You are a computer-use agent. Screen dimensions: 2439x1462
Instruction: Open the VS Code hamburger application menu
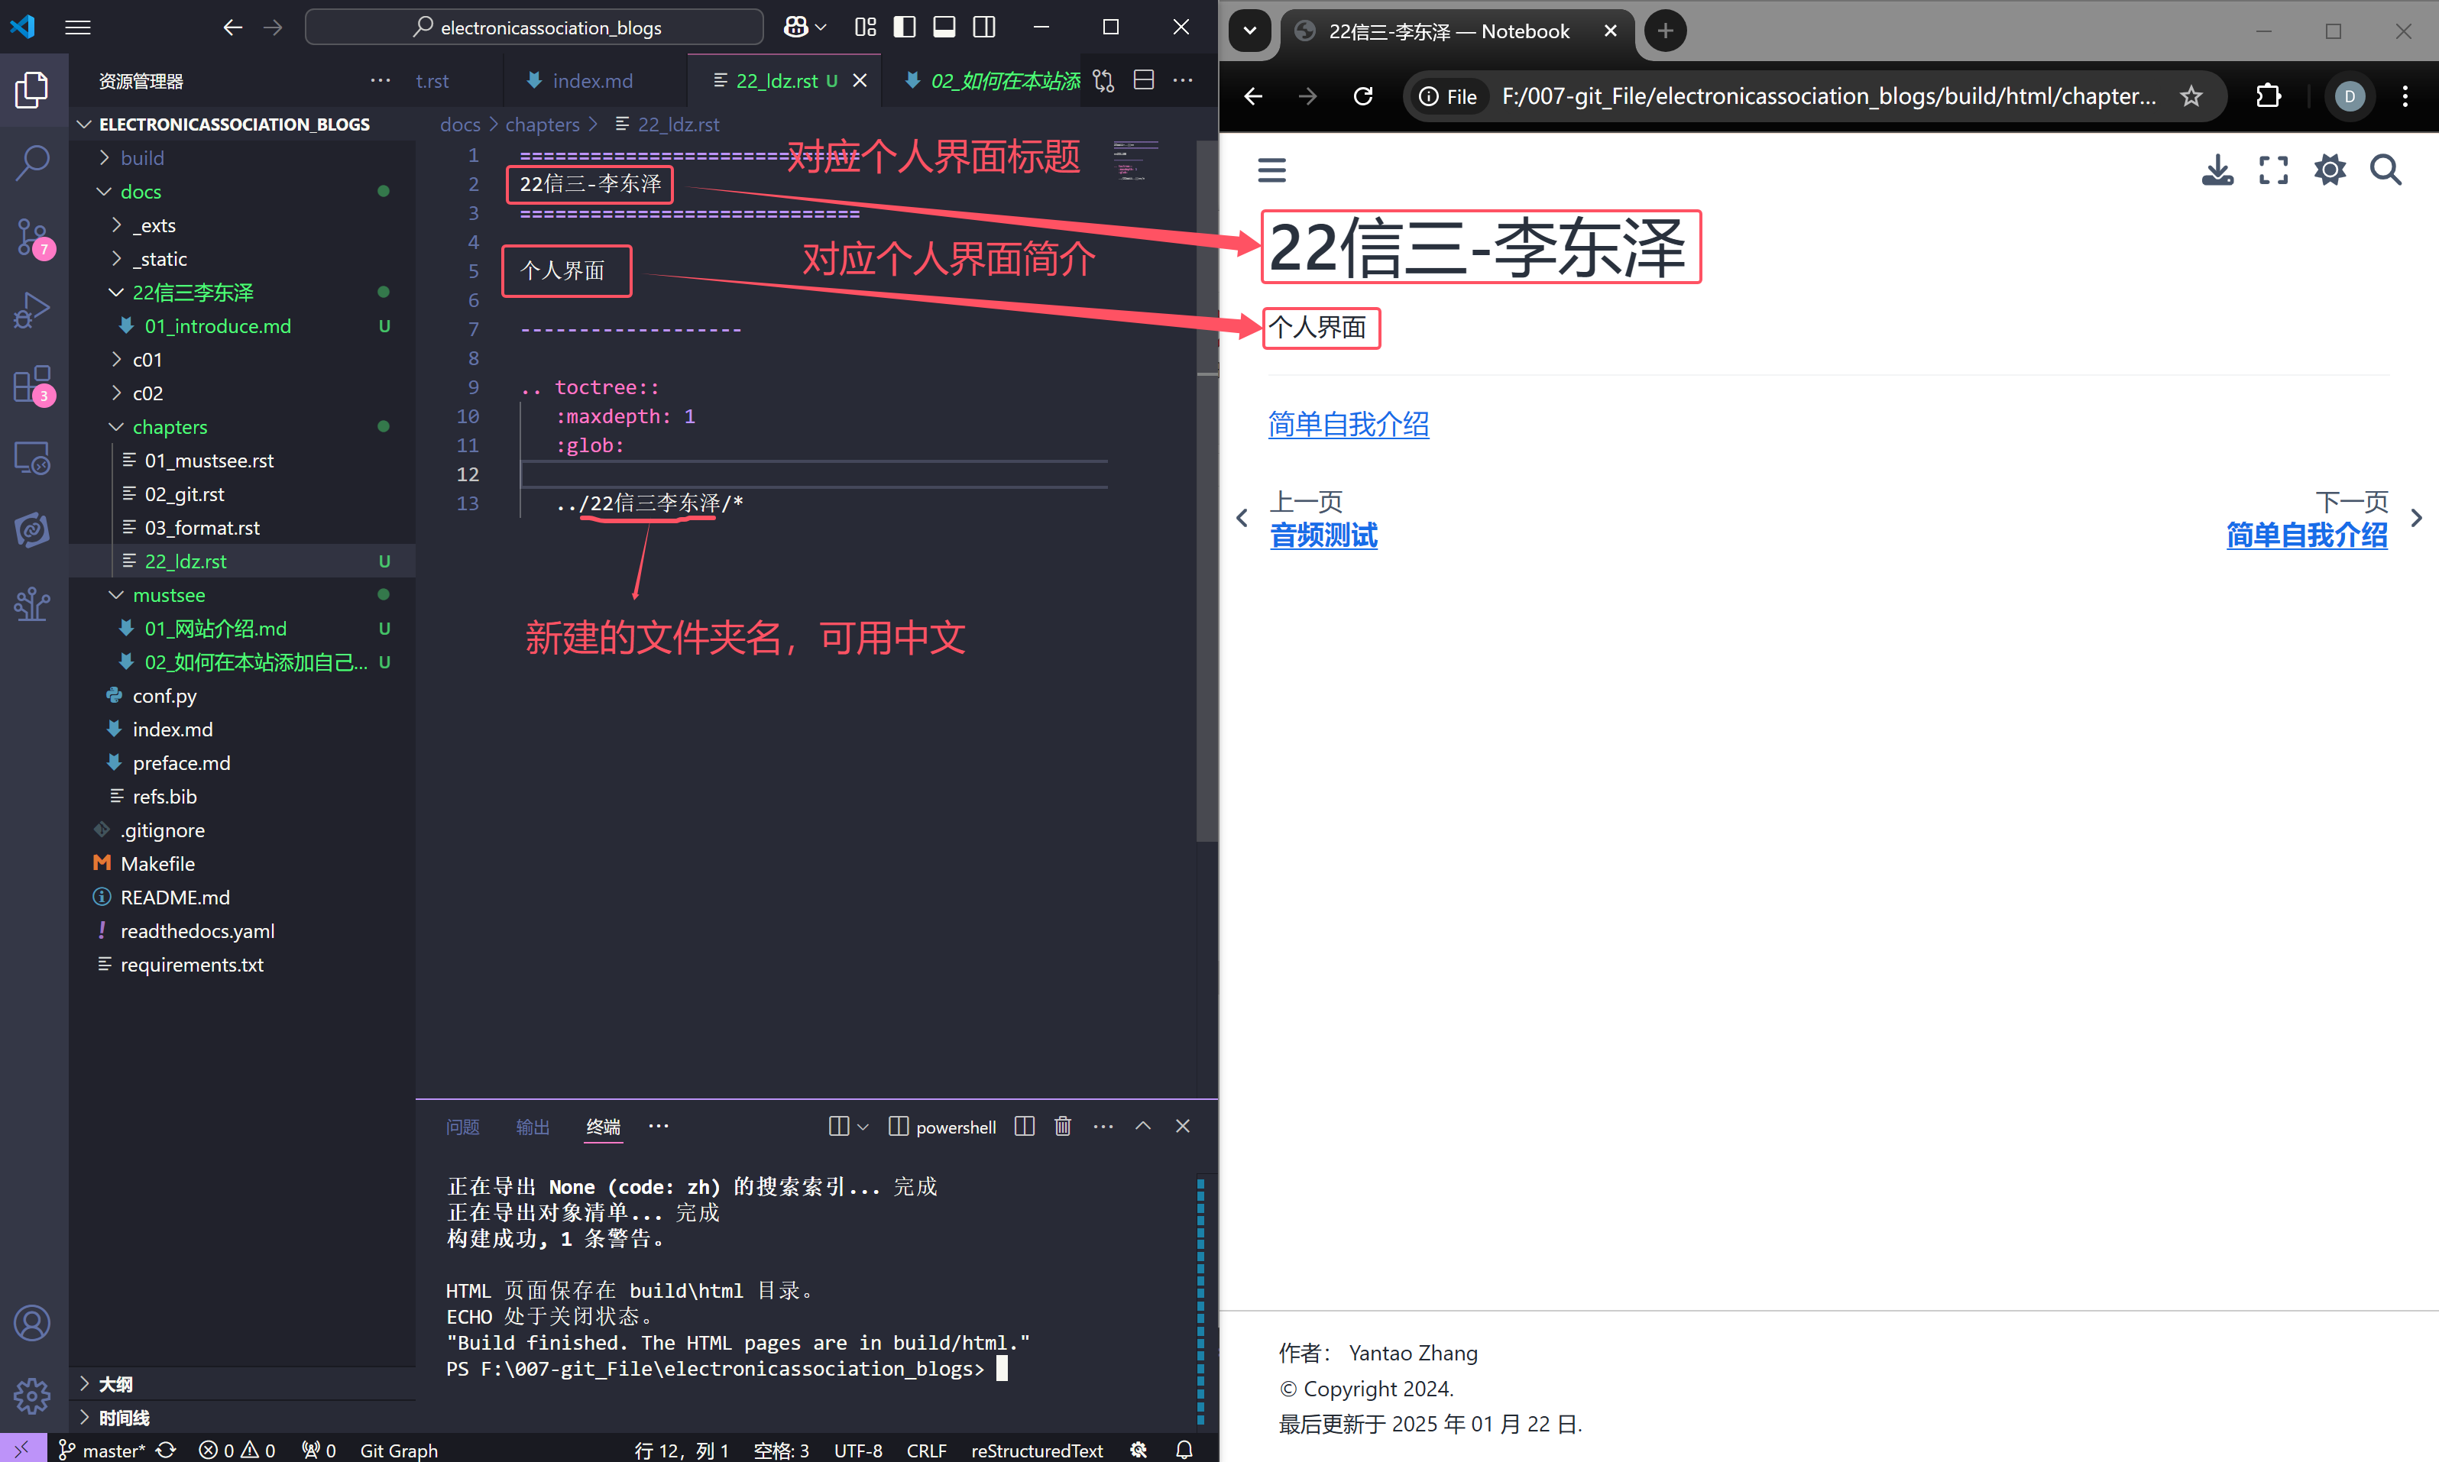[78, 27]
